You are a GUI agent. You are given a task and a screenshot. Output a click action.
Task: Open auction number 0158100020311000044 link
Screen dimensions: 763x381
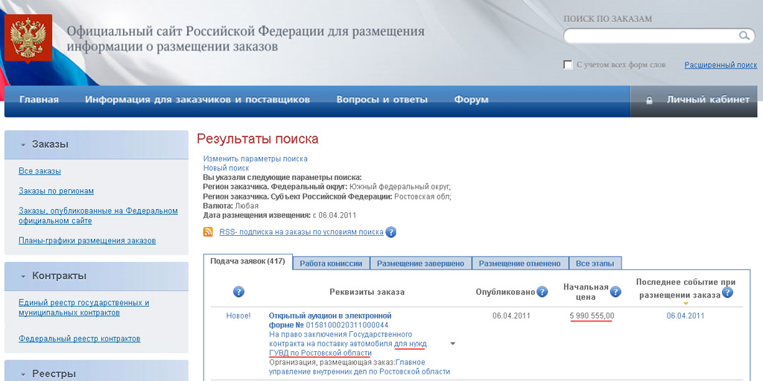click(346, 325)
